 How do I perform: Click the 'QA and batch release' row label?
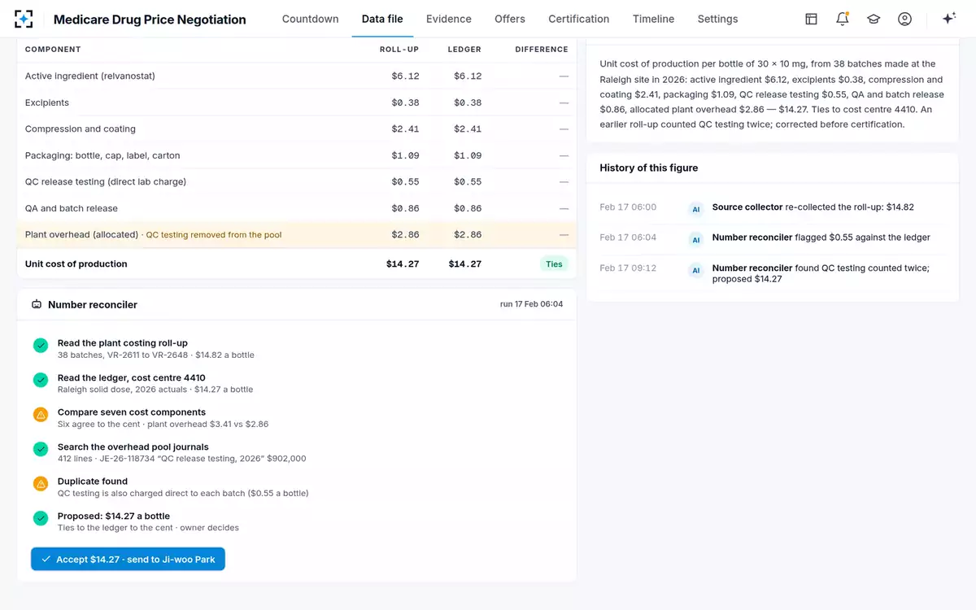pyautogui.click(x=72, y=209)
